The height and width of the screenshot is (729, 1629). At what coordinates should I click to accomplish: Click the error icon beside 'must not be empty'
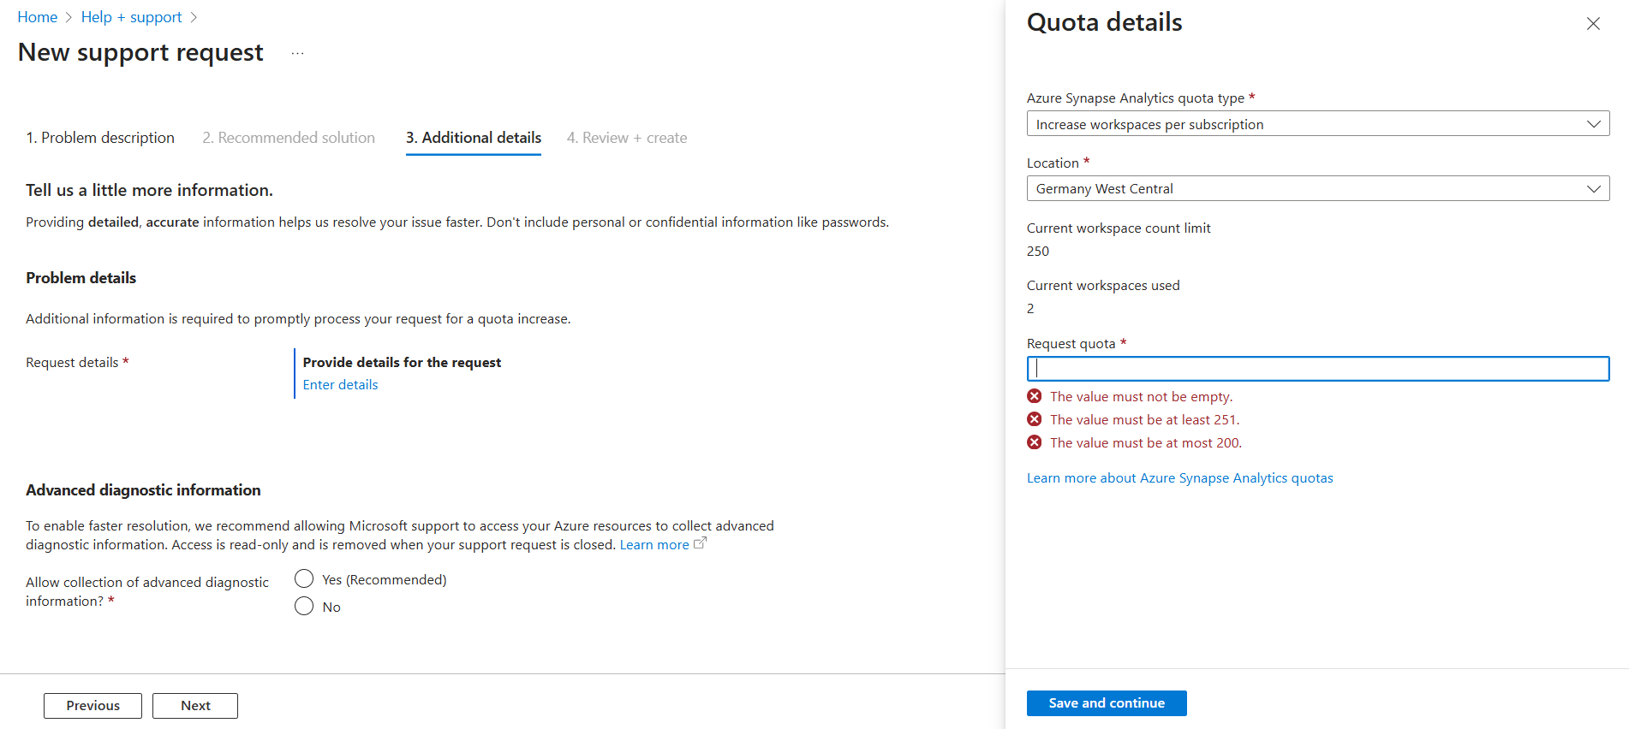pyautogui.click(x=1035, y=396)
